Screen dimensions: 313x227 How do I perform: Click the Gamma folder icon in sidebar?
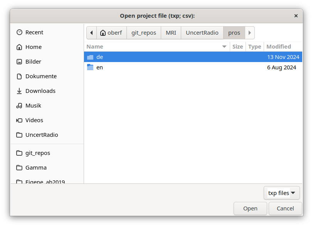19,168
